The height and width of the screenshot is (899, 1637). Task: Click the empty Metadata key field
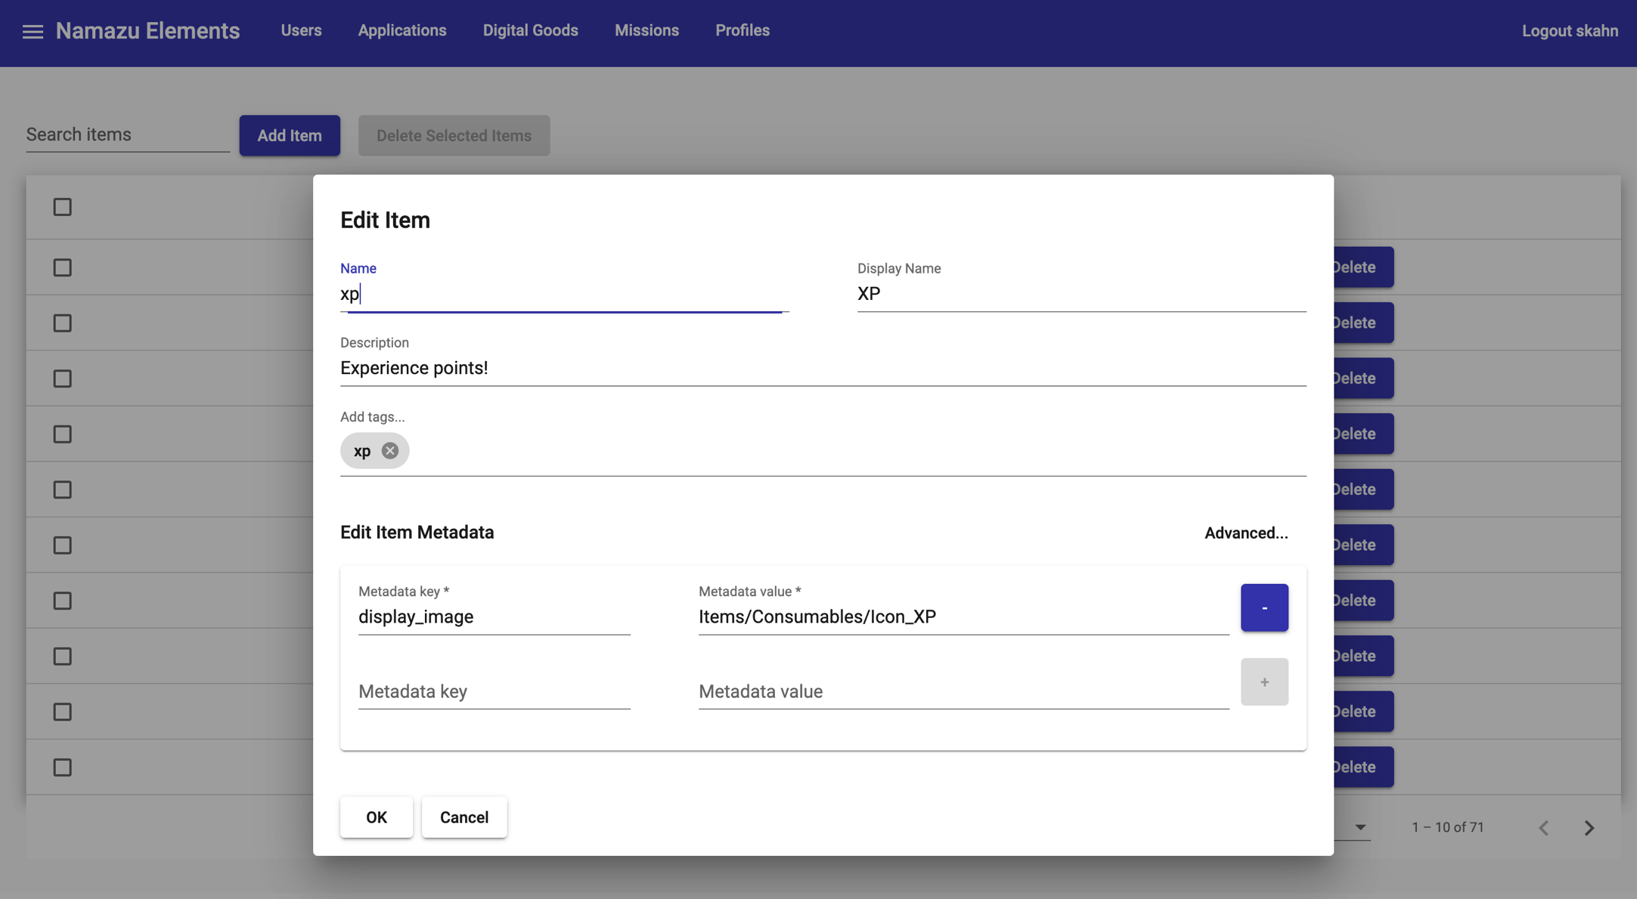pyautogui.click(x=494, y=691)
